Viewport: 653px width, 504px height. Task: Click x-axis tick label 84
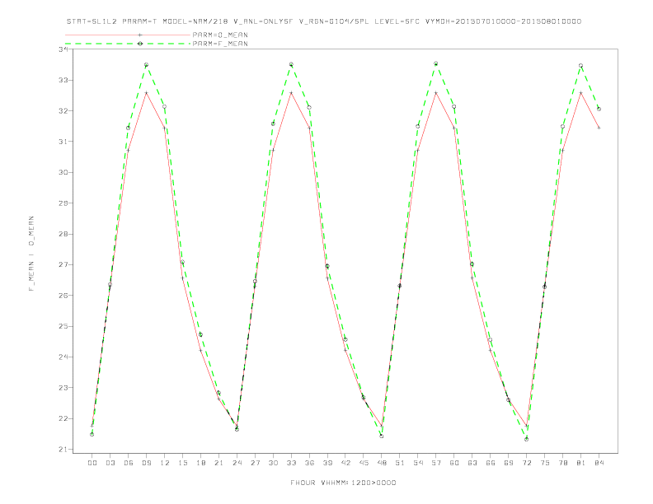[x=599, y=463]
